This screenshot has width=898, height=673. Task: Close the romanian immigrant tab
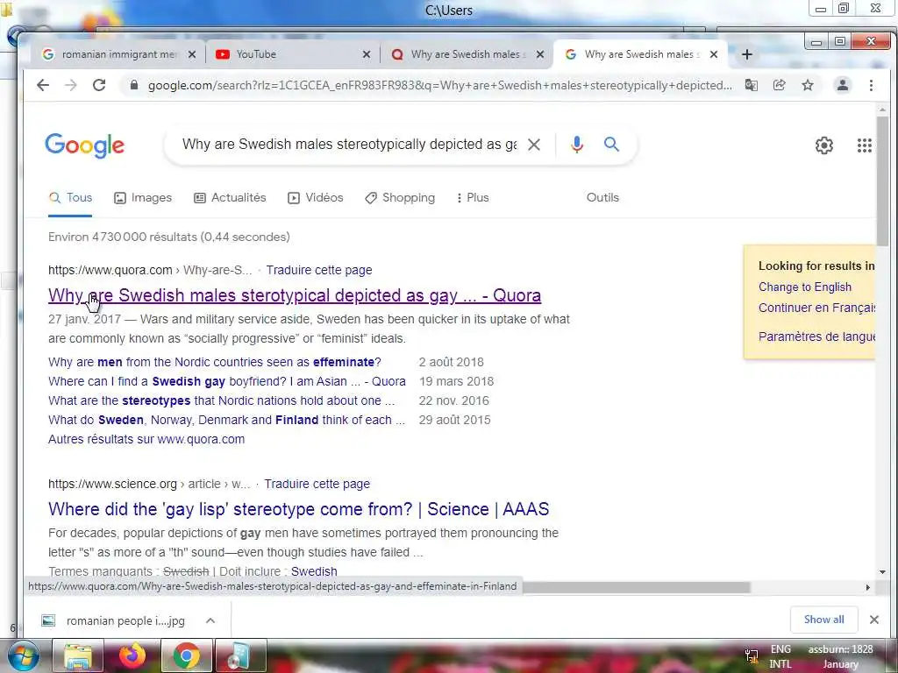tap(192, 54)
